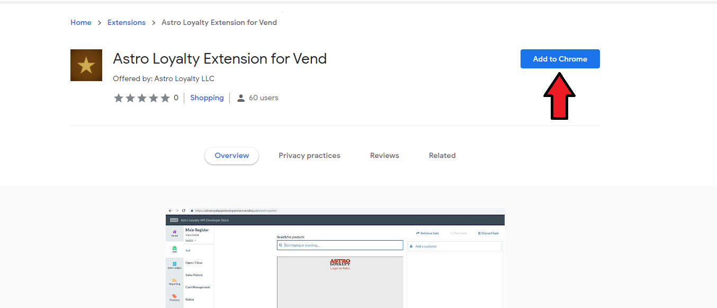717x308 pixels.
Task: Click the users person icon
Action: pyautogui.click(x=241, y=98)
